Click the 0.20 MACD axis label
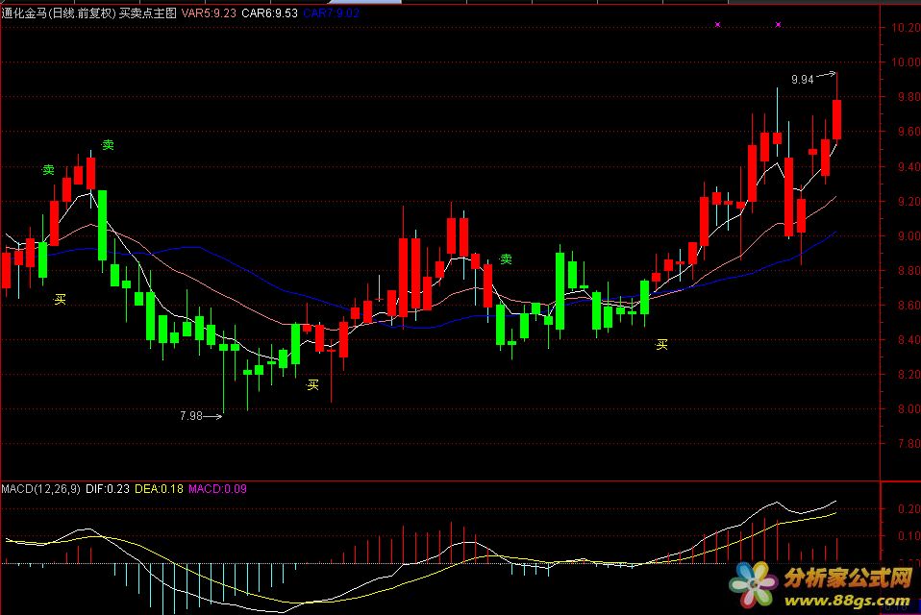 click(909, 508)
